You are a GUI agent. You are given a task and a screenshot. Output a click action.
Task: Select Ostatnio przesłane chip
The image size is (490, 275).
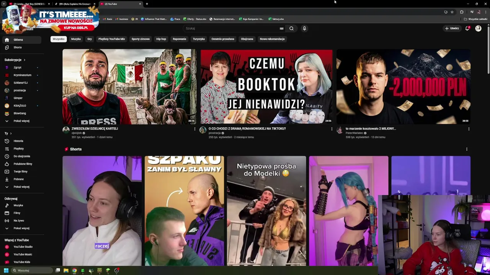pyautogui.click(x=223, y=39)
